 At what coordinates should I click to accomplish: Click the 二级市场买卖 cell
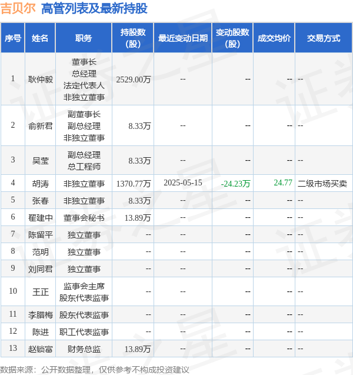(322, 184)
